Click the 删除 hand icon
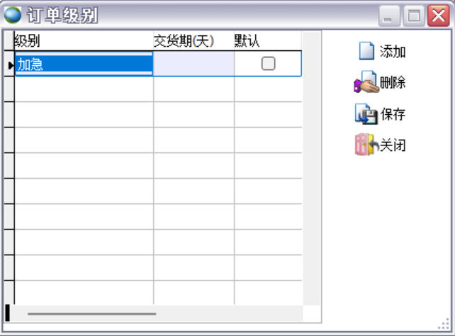 coord(366,83)
